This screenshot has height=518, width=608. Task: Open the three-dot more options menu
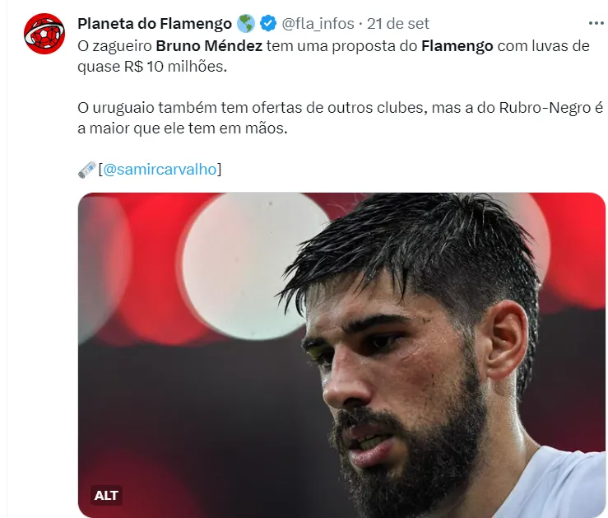tap(596, 23)
